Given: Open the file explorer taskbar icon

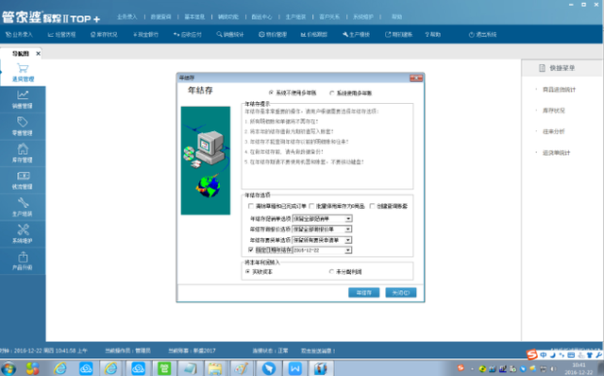Looking at the screenshot, I should pos(214,368).
